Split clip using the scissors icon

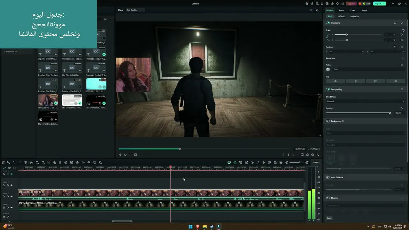(31, 163)
